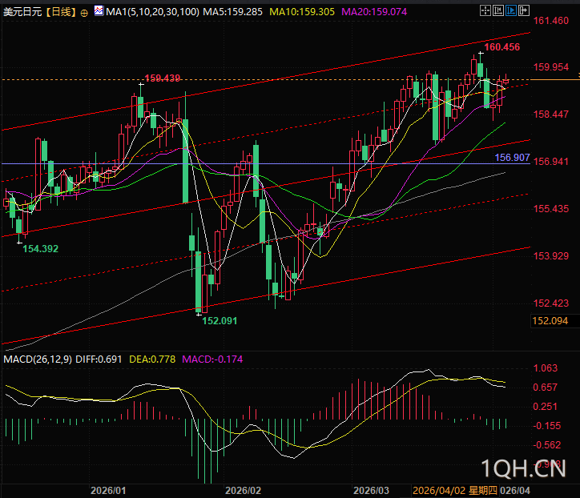Click the MA1 indicator chart icon

(x=99, y=11)
